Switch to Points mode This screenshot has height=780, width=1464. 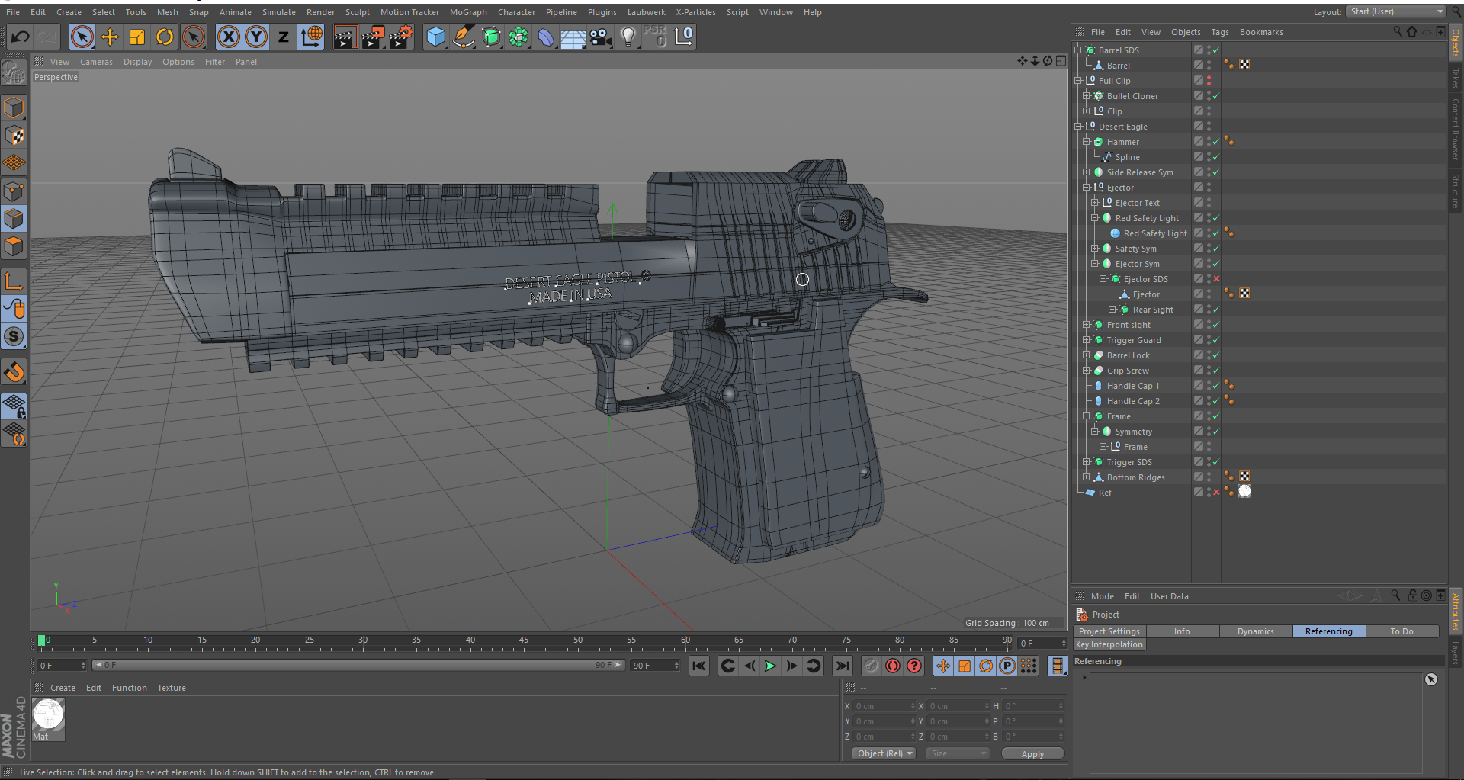click(14, 191)
